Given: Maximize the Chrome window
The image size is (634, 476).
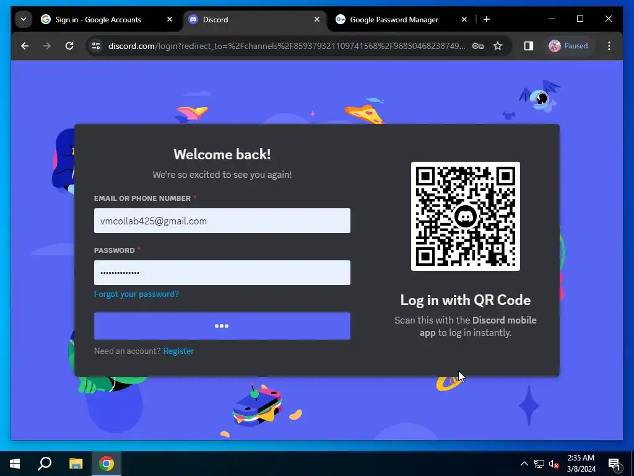Looking at the screenshot, I should pyautogui.click(x=580, y=19).
